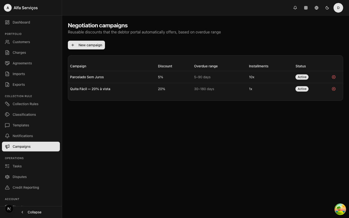Click the Overdue range column header

tap(206, 66)
